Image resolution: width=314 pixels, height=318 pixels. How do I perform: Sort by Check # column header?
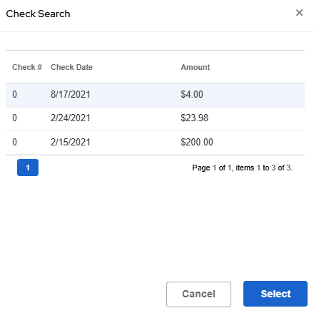pyautogui.click(x=27, y=67)
